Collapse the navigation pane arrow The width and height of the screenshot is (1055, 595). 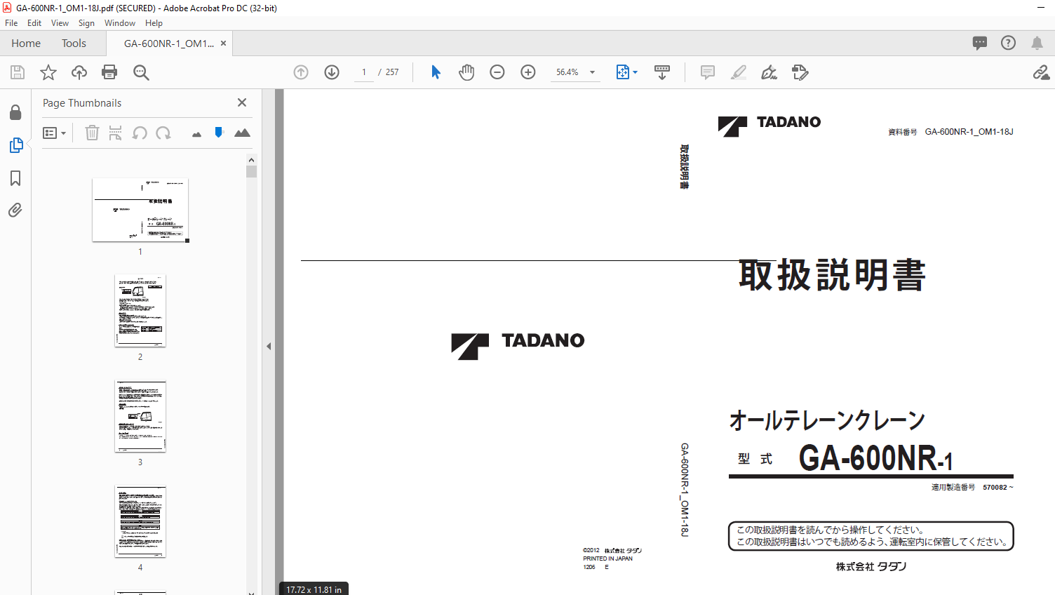coord(269,346)
